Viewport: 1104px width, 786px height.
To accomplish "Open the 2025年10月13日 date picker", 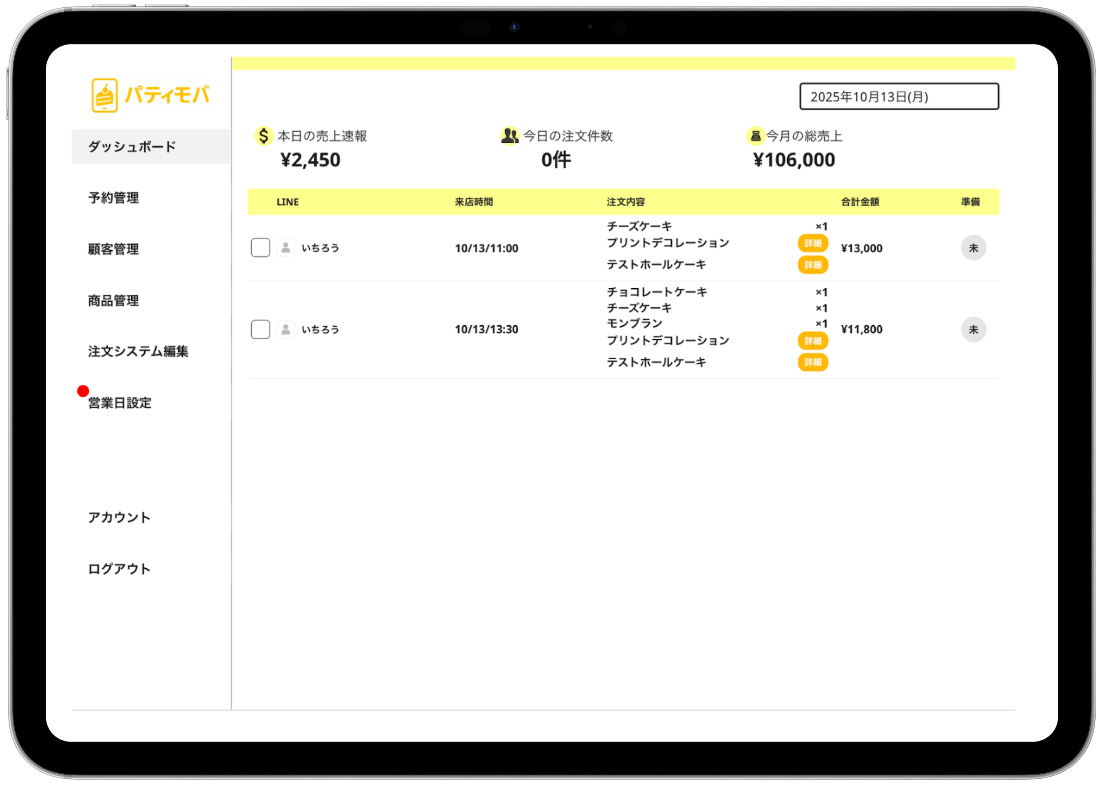I will click(899, 97).
